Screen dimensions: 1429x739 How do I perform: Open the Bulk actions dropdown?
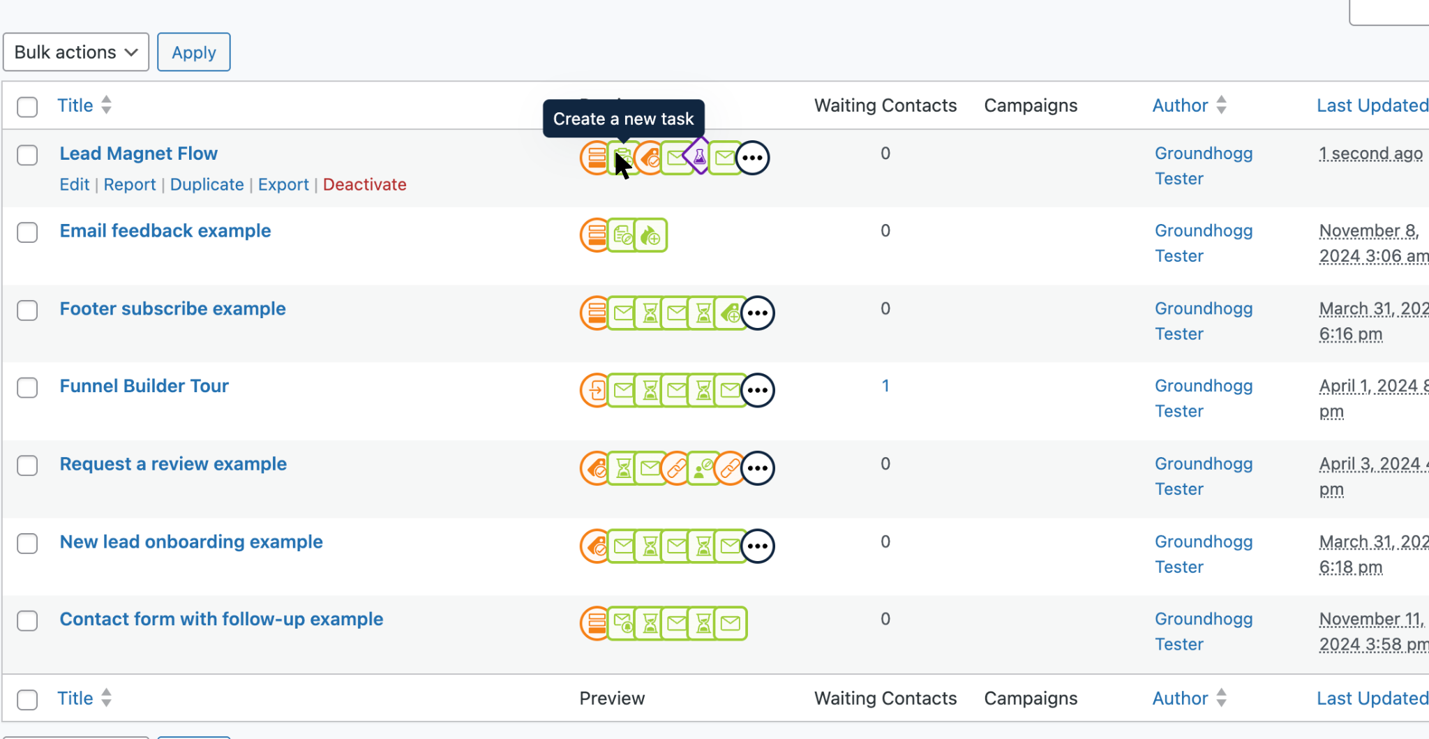(76, 52)
